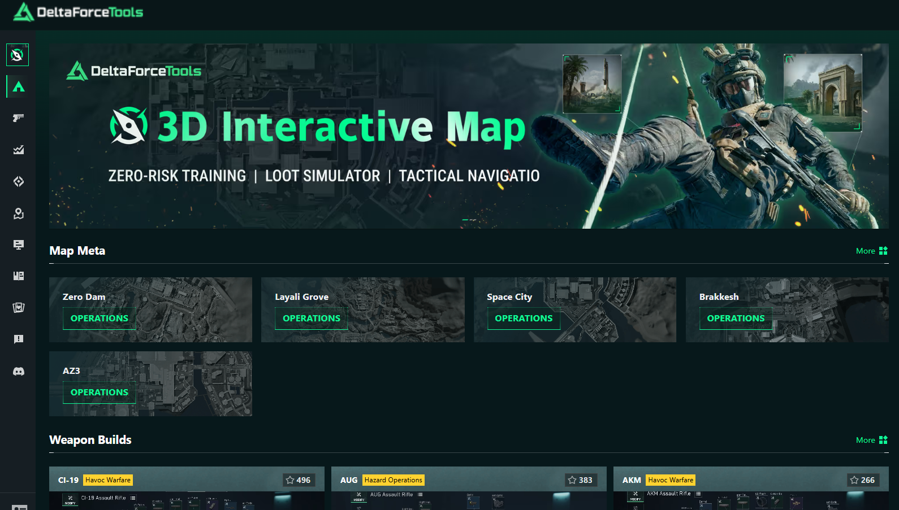This screenshot has height=510, width=899.
Task: Open the gun weapons sidebar icon
Action: [18, 118]
